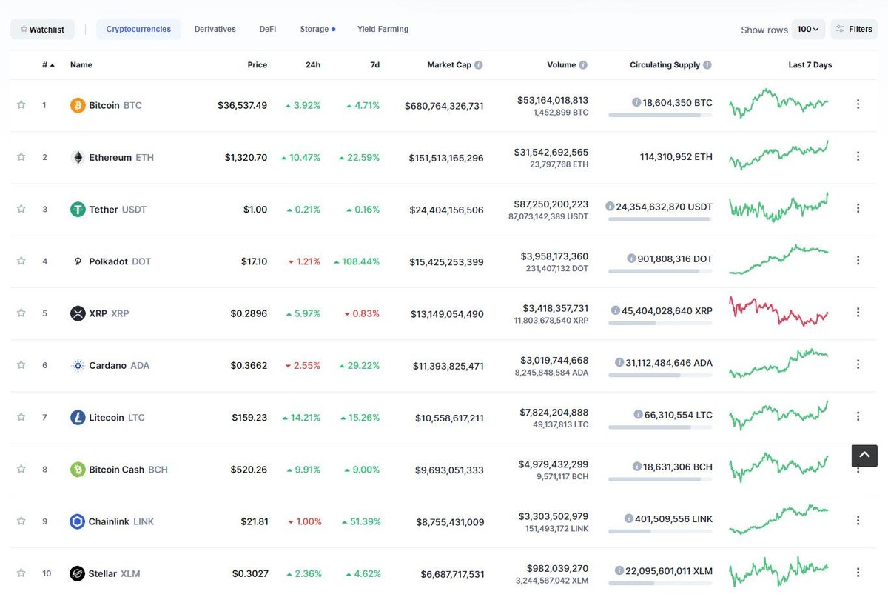Click the Chainlink LINK logo icon
The image size is (888, 597).
(x=78, y=521)
